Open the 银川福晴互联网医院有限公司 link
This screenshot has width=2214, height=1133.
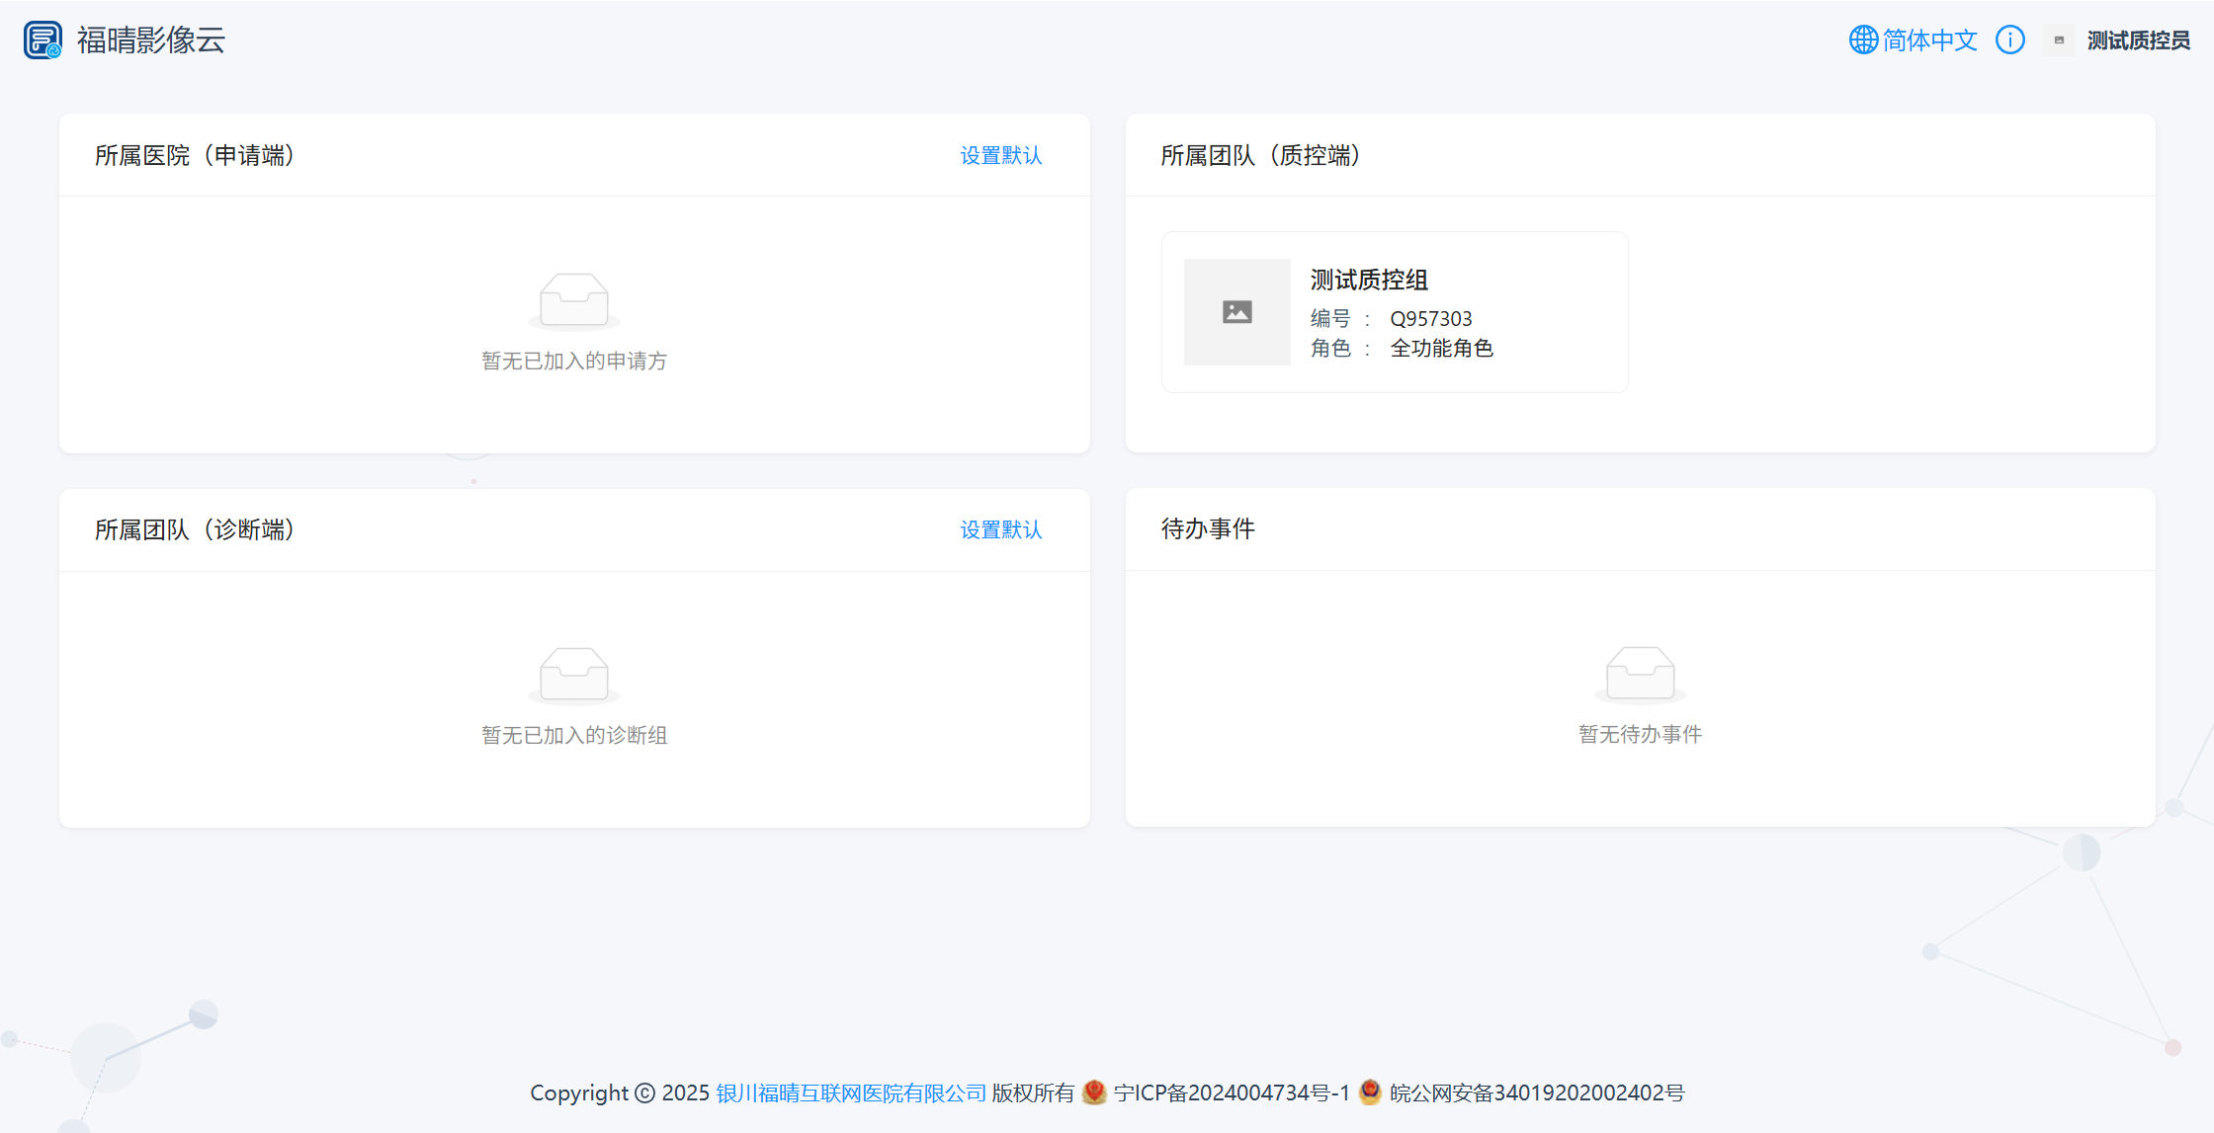(x=851, y=1093)
